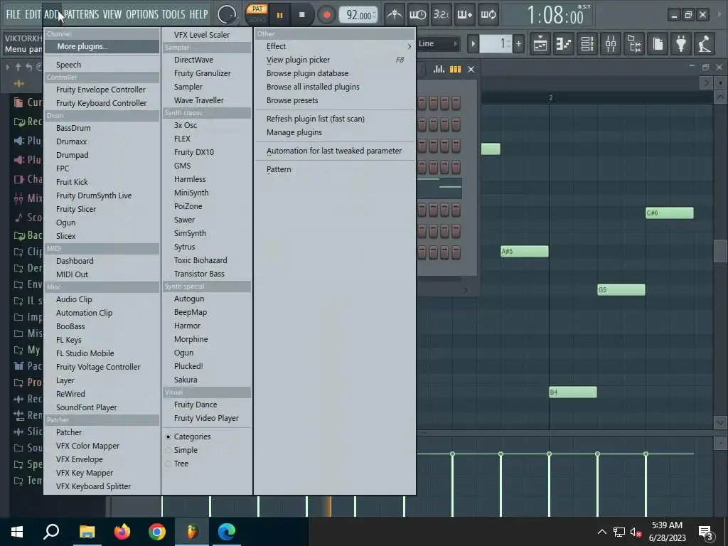Open the OPTIONS menu
This screenshot has width=728, height=546.
(x=142, y=14)
